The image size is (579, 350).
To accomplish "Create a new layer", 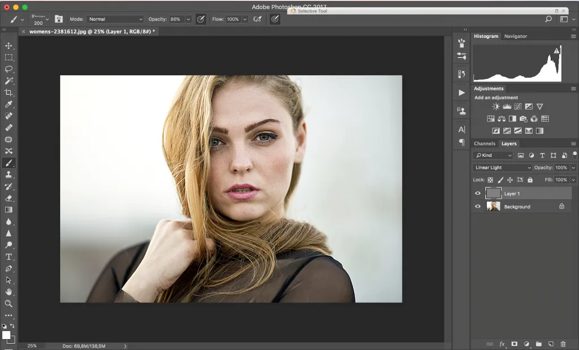I will tap(551, 344).
